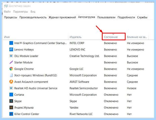The width and height of the screenshot is (156, 120).
Task: Click the Google LLC publisher cell
Action: [x=76, y=69]
